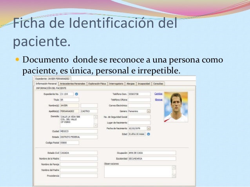
Task: Click the Codigo Postal field 05800
Action: point(69,142)
